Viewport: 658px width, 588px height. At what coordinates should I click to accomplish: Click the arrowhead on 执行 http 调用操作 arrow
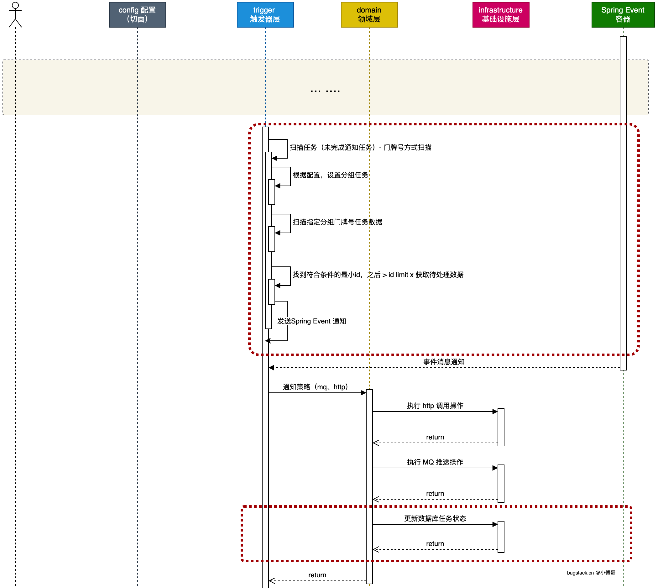(x=494, y=411)
